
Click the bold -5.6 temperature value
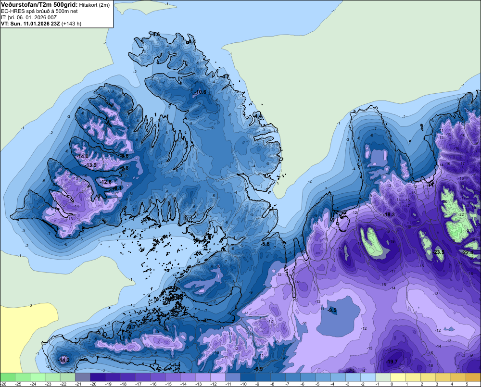265,244
